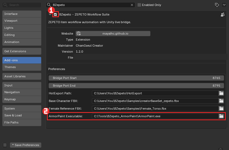Screen dimensions: 229x150
Task: Browse file for Base Character FBX
Action: 221,101
